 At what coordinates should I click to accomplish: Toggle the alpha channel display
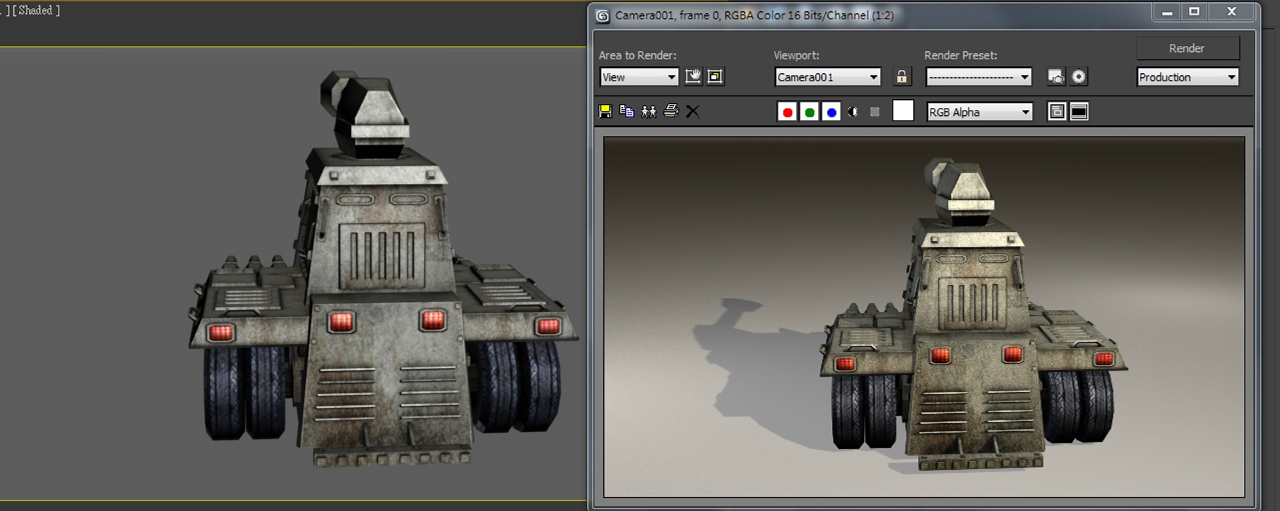(x=853, y=112)
